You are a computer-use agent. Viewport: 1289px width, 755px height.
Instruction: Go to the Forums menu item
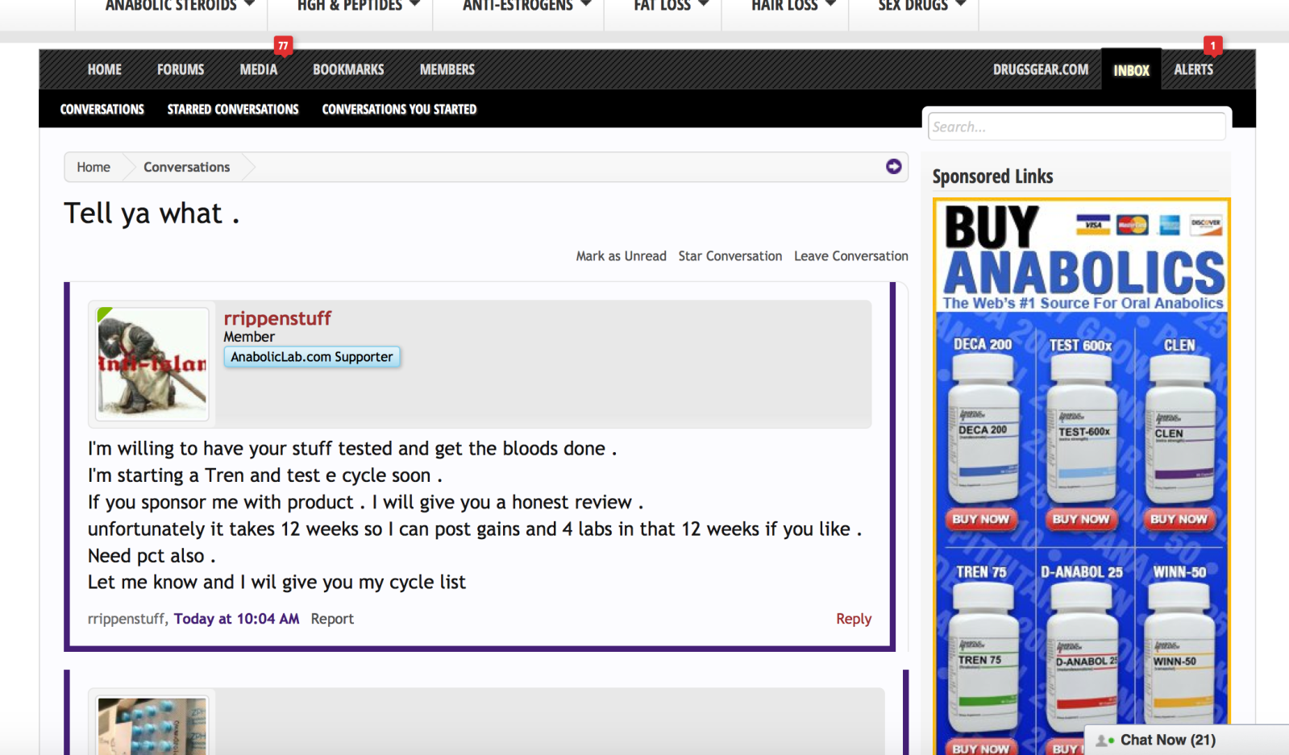pyautogui.click(x=181, y=70)
